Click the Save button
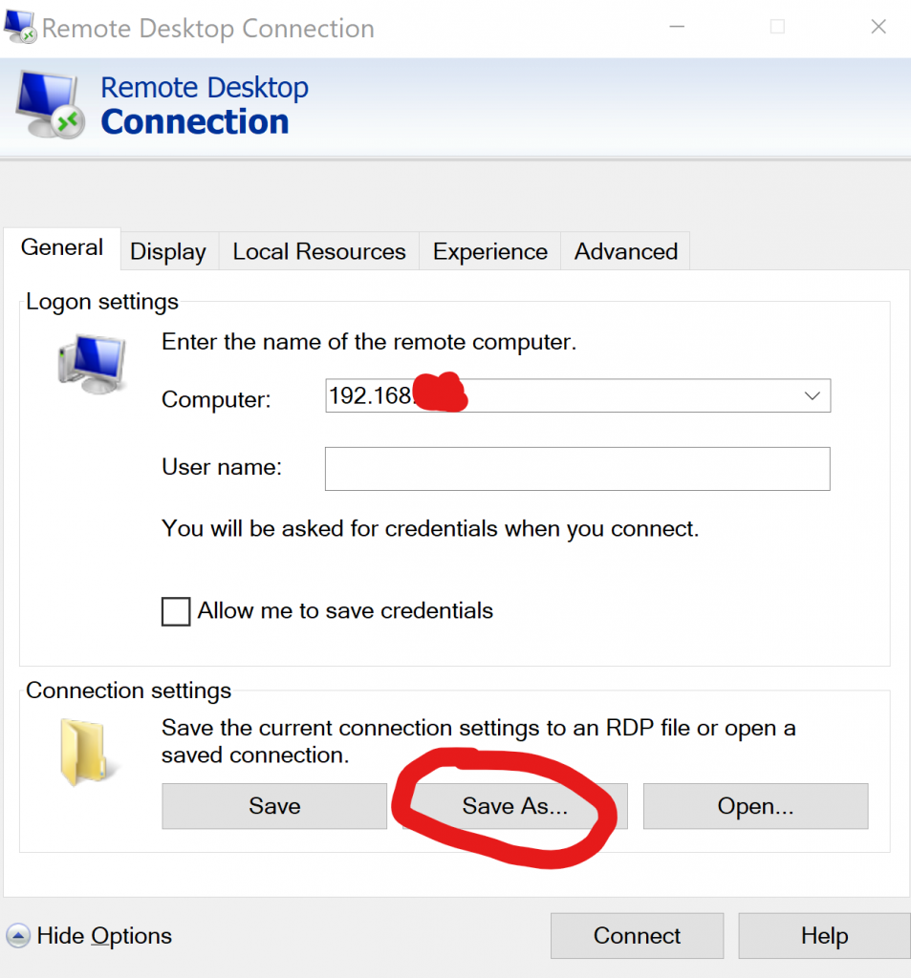Viewport: 911px width, 978px height. pos(274,806)
